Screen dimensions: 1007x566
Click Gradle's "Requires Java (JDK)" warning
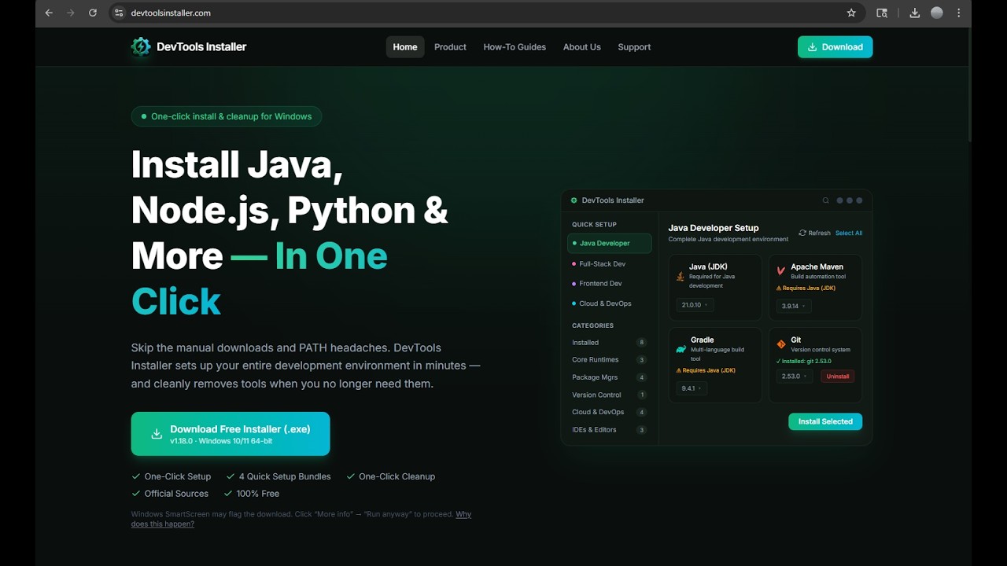pyautogui.click(x=706, y=370)
